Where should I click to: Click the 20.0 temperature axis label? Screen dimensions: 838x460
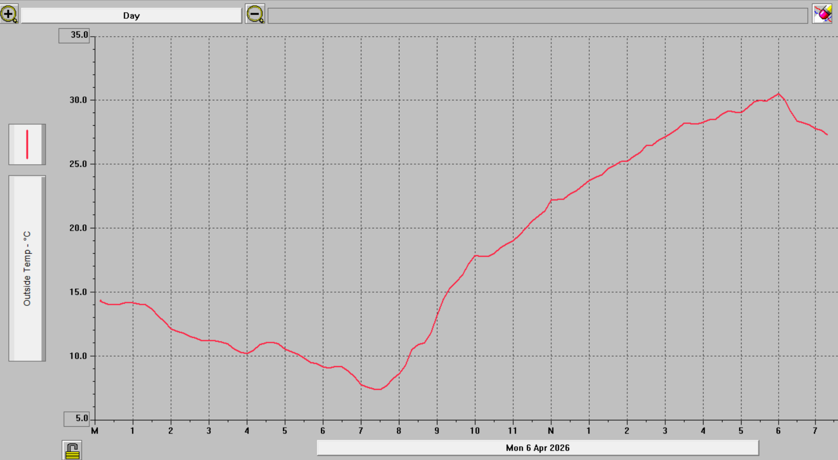79,228
